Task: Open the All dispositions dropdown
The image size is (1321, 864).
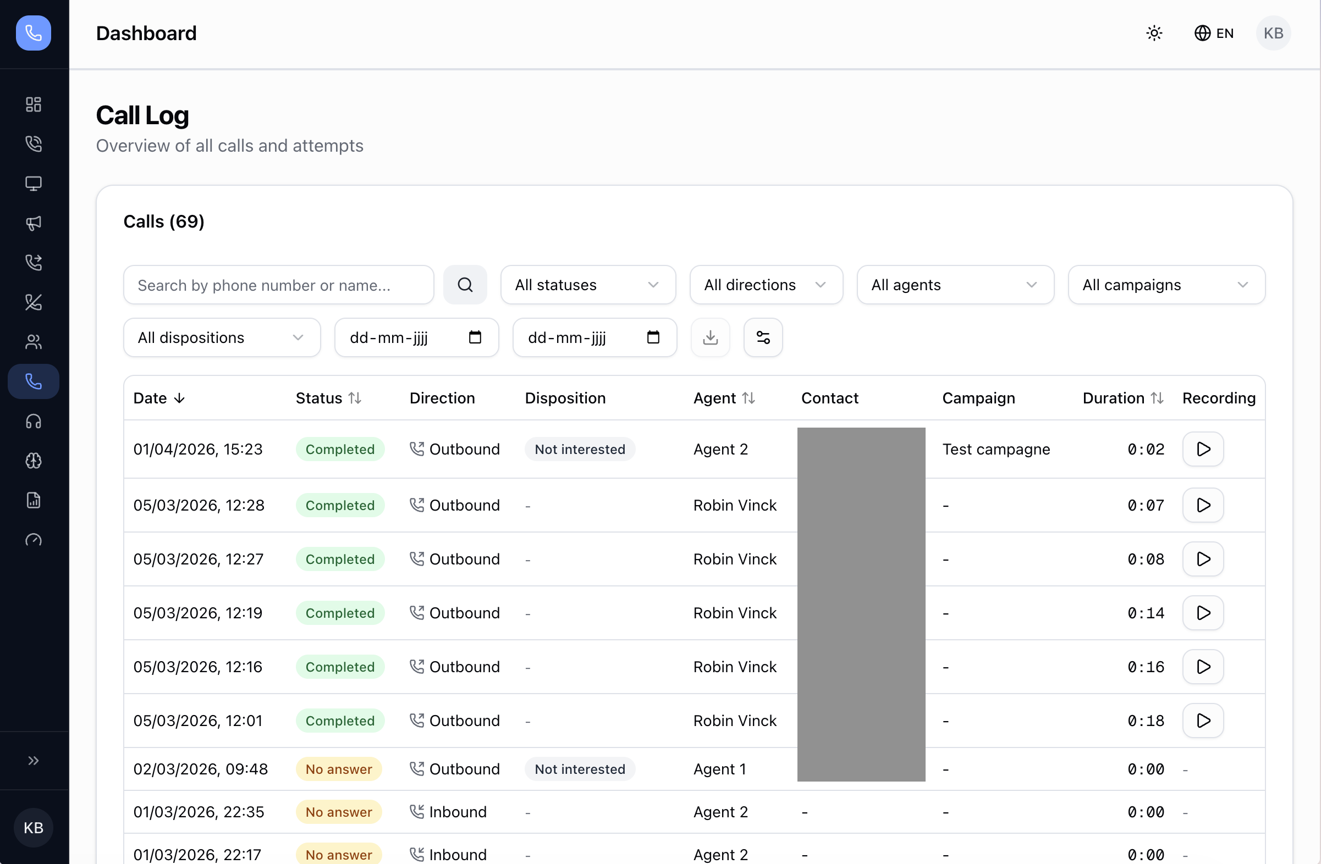Action: [x=222, y=337]
